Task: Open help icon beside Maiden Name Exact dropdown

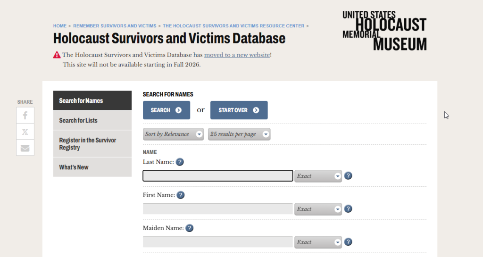Action: [348, 242]
